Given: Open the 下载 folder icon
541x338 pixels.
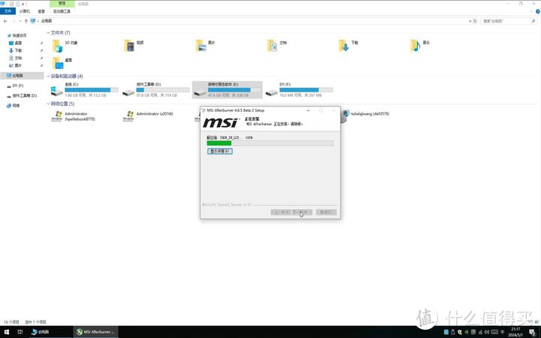Looking at the screenshot, I should point(343,47).
